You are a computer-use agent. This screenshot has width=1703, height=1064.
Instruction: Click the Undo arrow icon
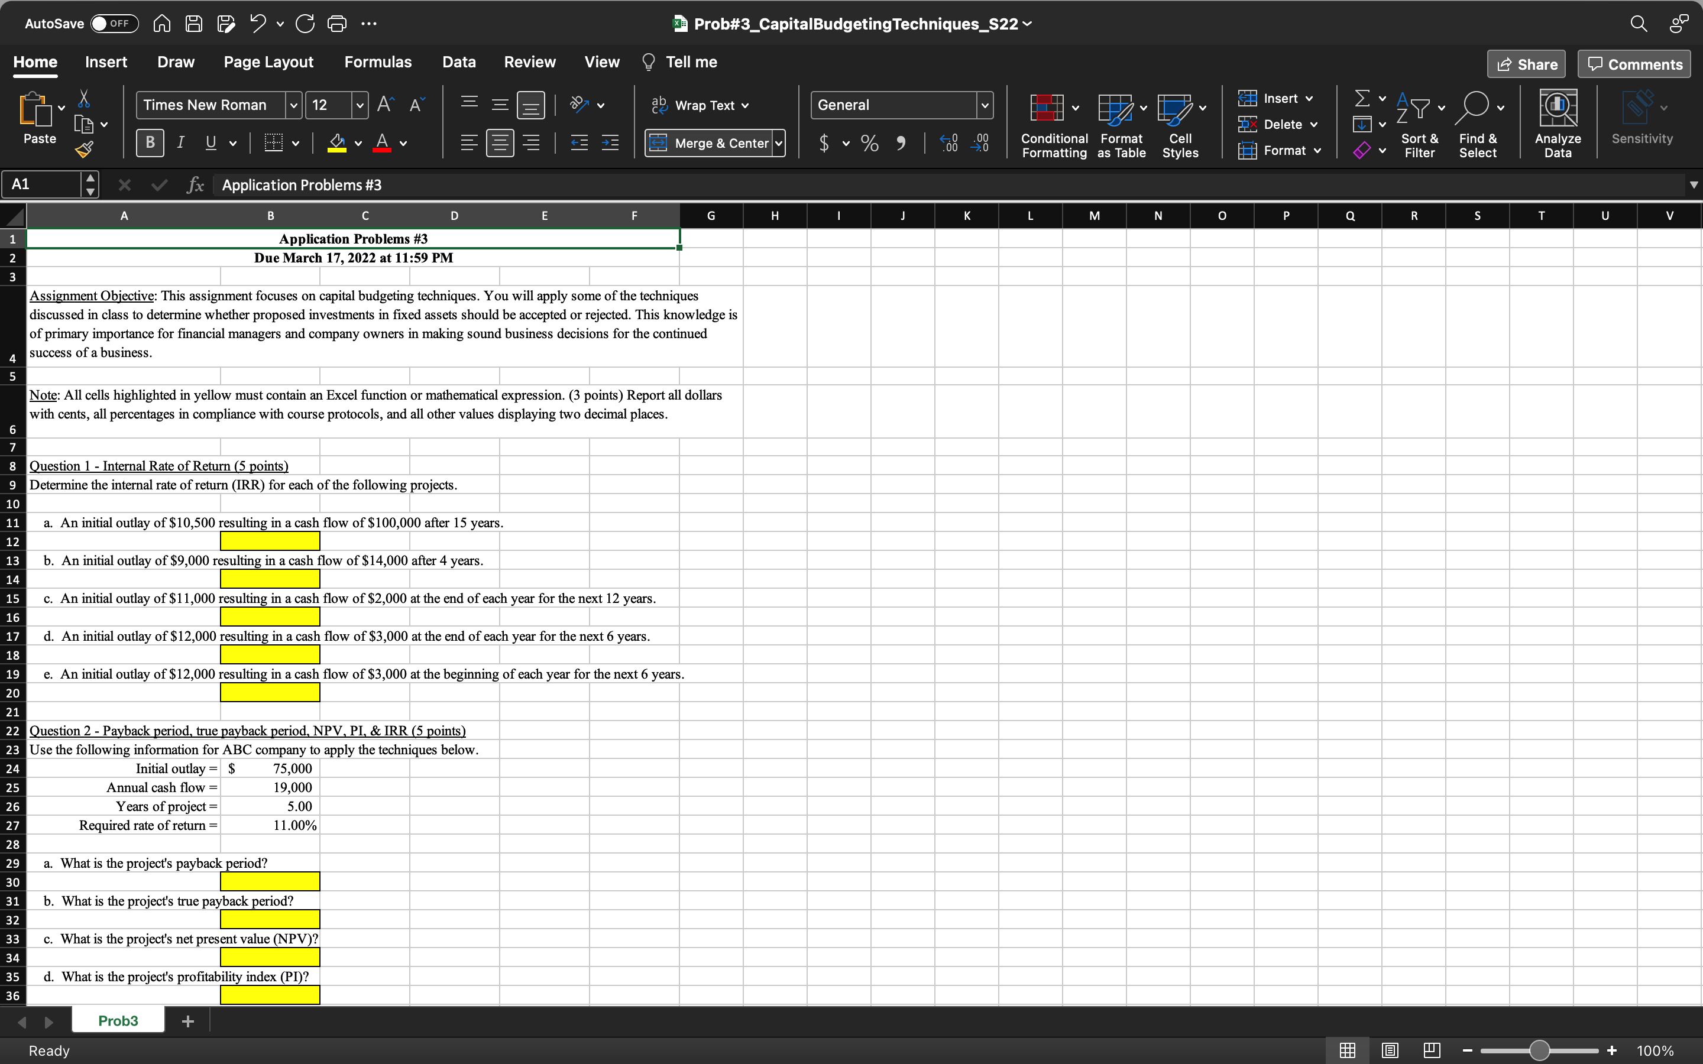coord(258,24)
